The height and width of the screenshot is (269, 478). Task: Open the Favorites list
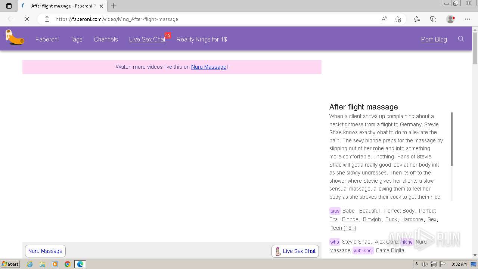pos(417,19)
